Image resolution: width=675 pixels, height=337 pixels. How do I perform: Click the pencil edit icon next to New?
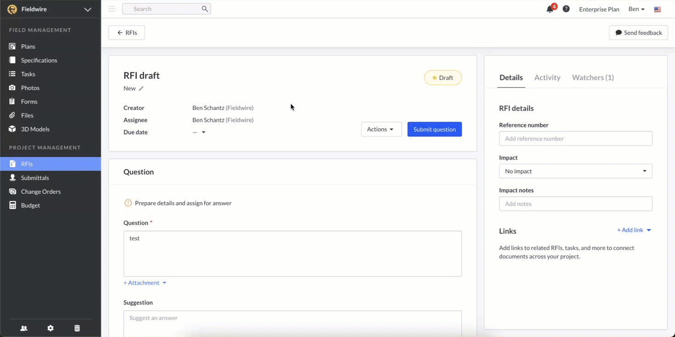pyautogui.click(x=141, y=89)
